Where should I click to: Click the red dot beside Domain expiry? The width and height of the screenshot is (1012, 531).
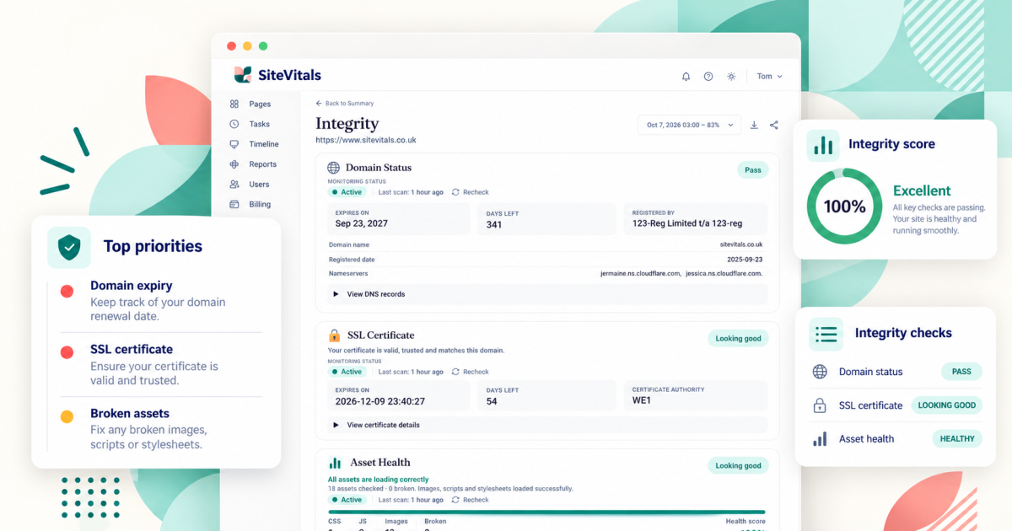67,292
